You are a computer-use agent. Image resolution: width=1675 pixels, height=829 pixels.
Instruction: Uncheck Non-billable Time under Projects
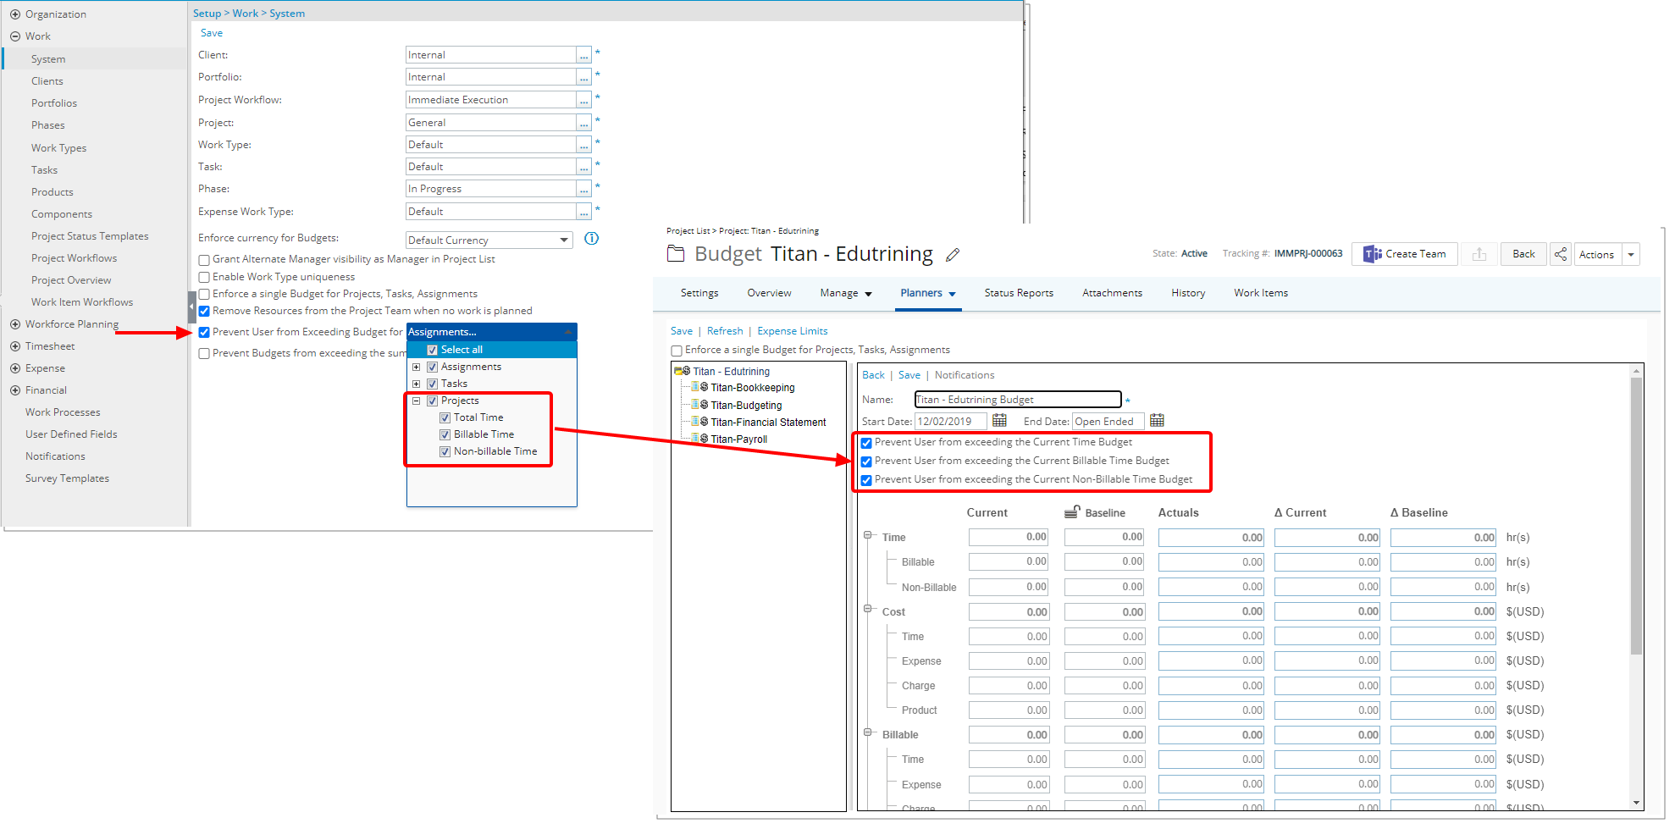tap(445, 452)
